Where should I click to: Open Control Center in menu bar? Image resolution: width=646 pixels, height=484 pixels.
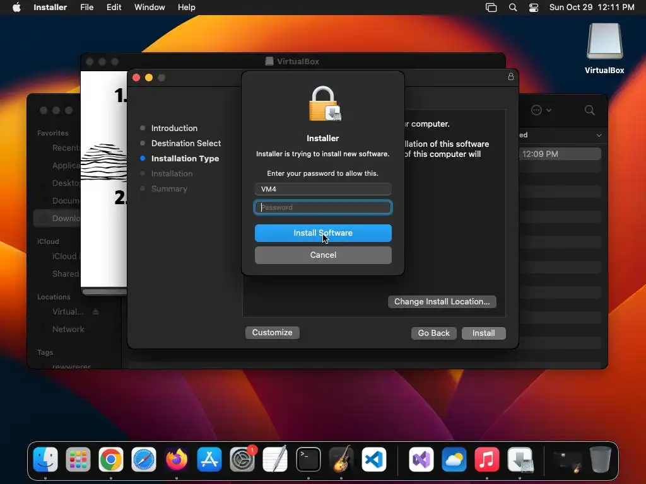pos(534,8)
